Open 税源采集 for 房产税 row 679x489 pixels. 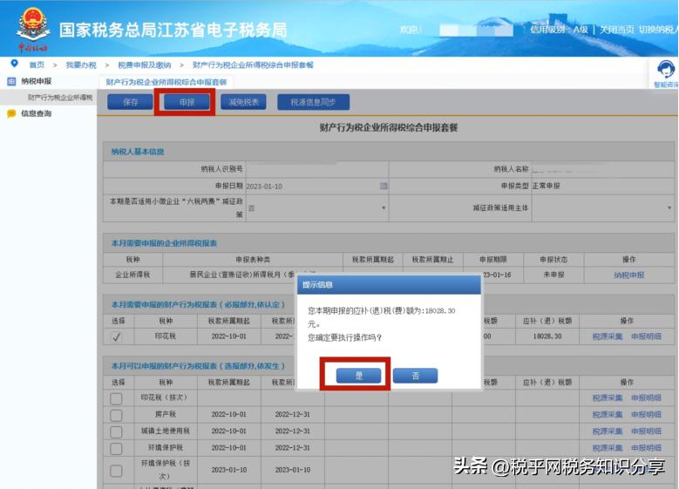point(608,415)
